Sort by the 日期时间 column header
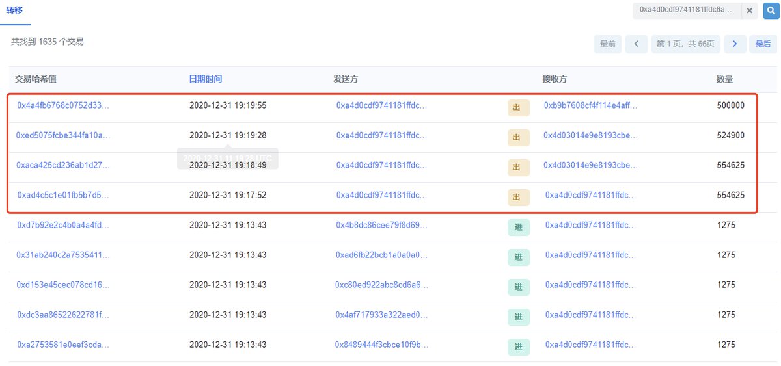 point(205,79)
